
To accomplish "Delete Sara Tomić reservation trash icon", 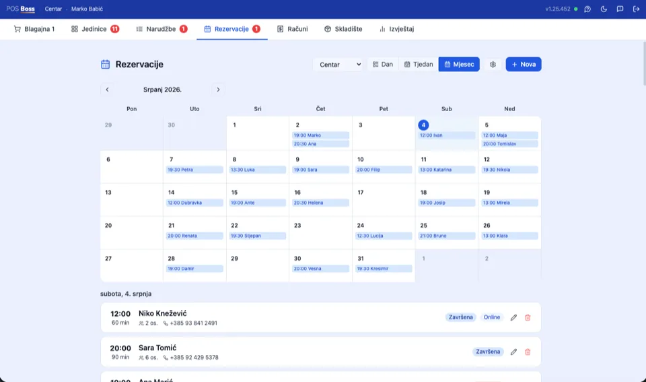I will (528, 352).
